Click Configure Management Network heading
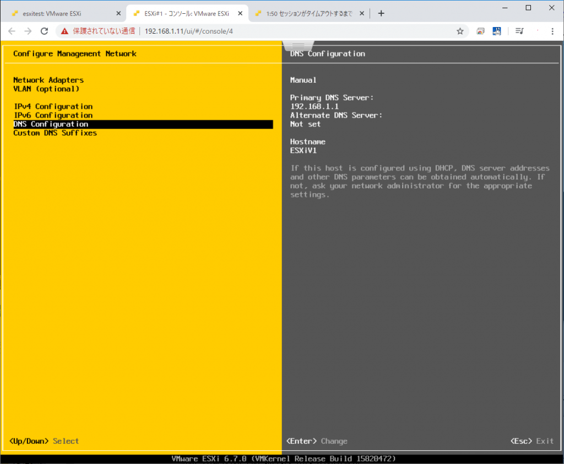564x464 pixels. click(75, 54)
